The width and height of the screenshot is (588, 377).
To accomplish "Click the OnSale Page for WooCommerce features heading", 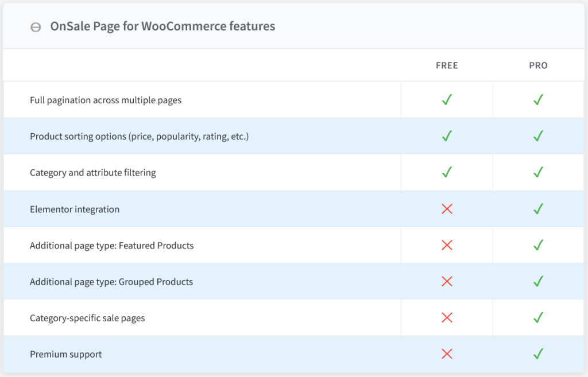I will point(163,26).
